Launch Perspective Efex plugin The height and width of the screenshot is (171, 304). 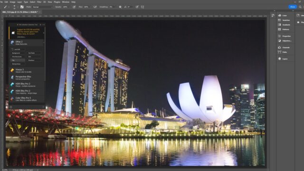(27, 77)
